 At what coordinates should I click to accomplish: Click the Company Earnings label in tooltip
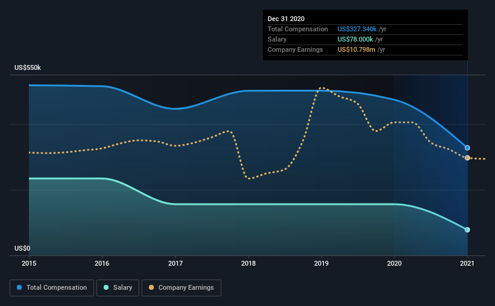[x=295, y=49]
